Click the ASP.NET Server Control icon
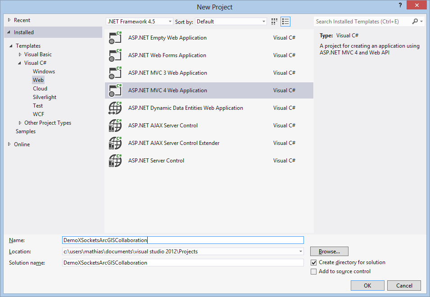Viewport: 430px width, 297px height. [115, 161]
